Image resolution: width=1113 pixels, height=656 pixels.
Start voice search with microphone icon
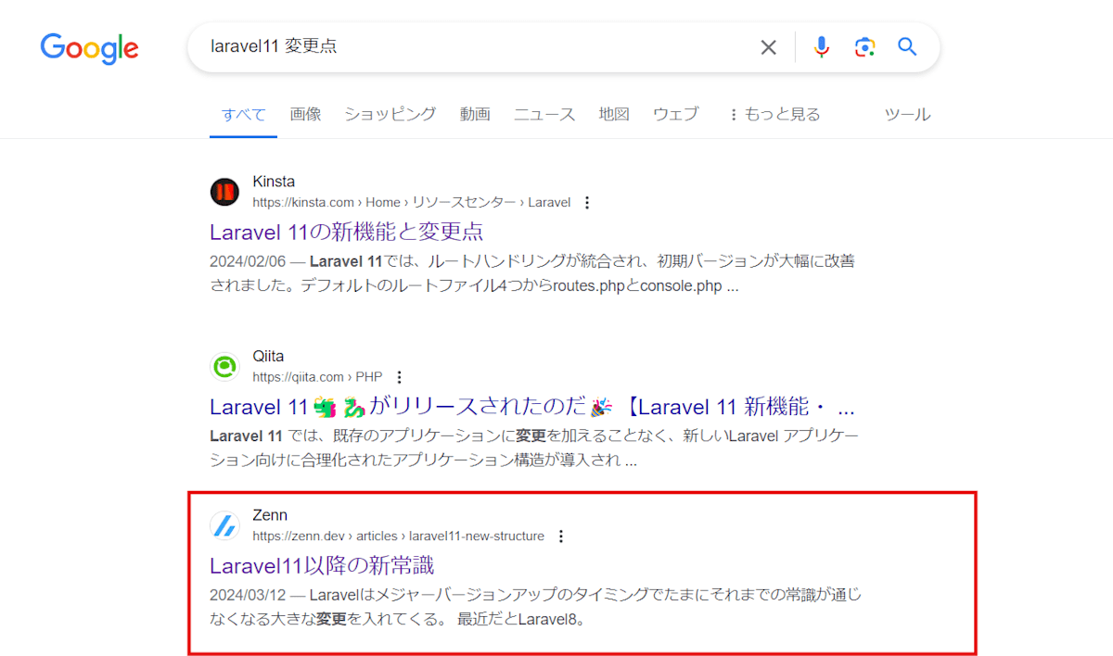(x=821, y=47)
